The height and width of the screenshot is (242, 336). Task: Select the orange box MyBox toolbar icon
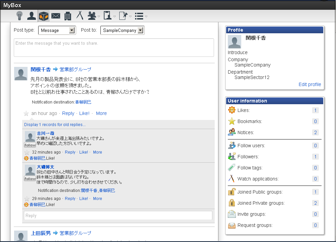coord(44,16)
